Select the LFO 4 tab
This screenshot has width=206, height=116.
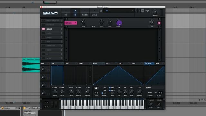coord(137,63)
